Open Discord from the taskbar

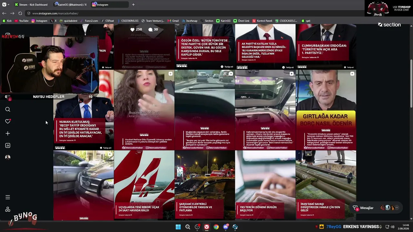pyautogui.click(x=226, y=227)
